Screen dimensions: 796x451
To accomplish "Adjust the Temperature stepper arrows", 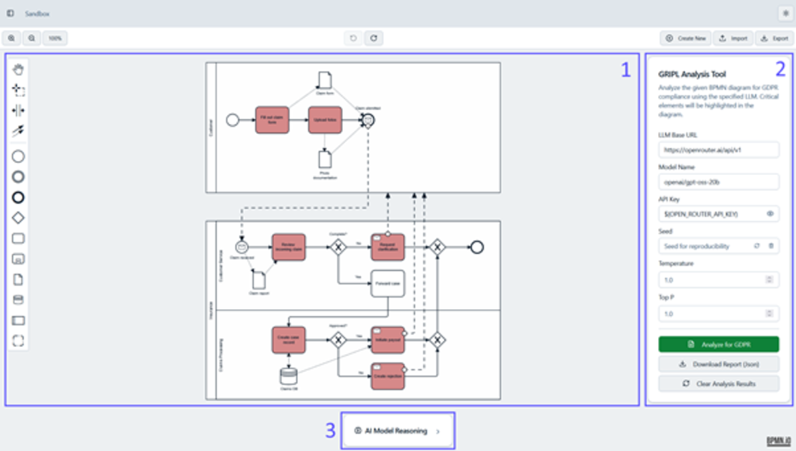I will click(x=769, y=280).
